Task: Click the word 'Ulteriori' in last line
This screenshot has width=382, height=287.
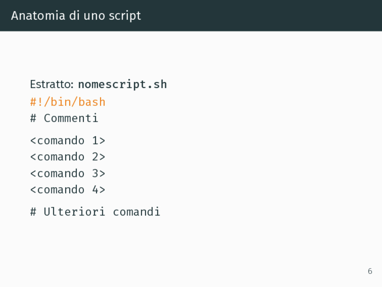Action: 75,212
